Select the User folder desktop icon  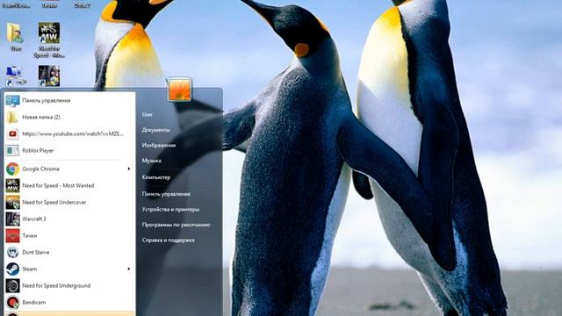[x=16, y=37]
